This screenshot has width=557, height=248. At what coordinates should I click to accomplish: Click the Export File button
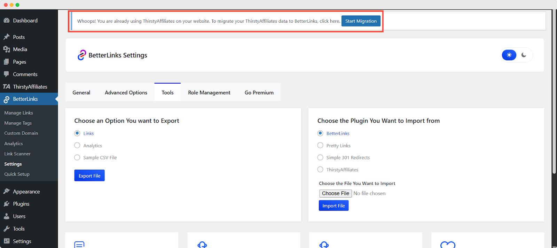(89, 176)
